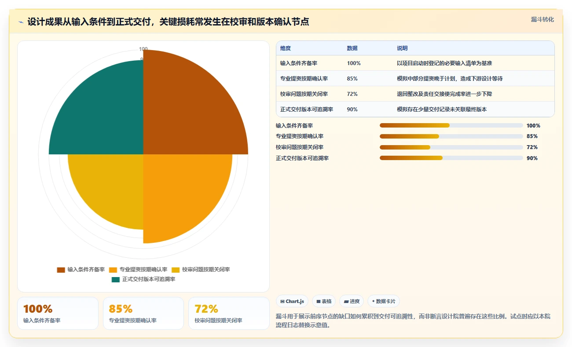Image resolution: width=572 pixels, height=347 pixels.
Task: Click note 模拟中部分提资晚于计划，造成下游设计等待
Action: pos(450,79)
